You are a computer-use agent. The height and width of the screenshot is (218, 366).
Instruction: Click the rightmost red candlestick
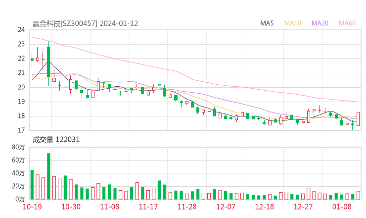358,119
